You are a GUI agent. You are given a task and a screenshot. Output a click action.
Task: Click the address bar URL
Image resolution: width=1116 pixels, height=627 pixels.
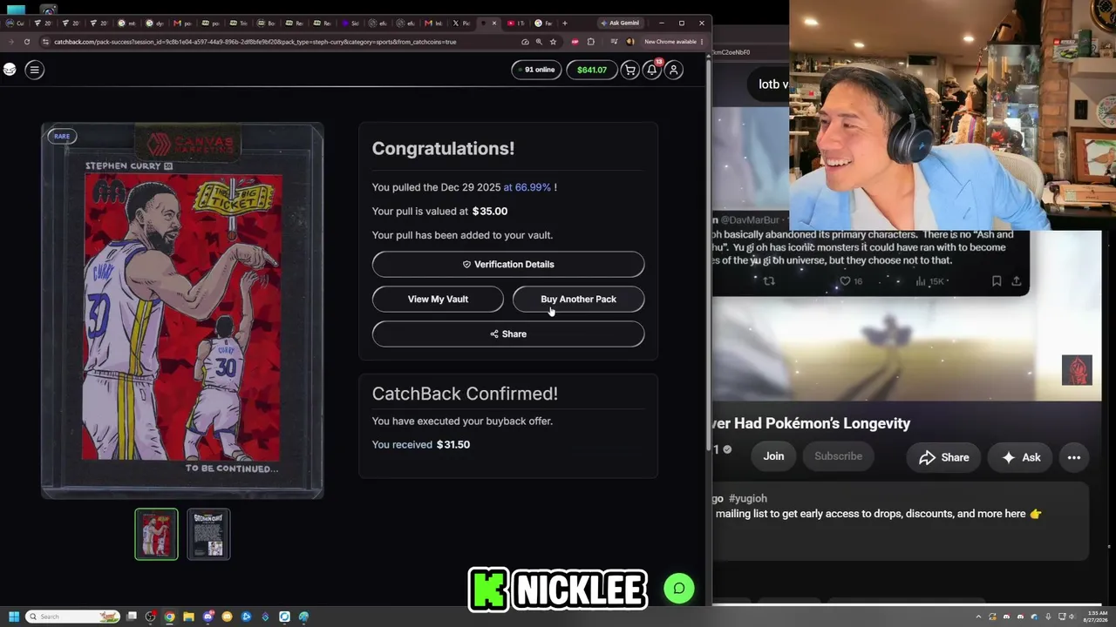click(255, 42)
